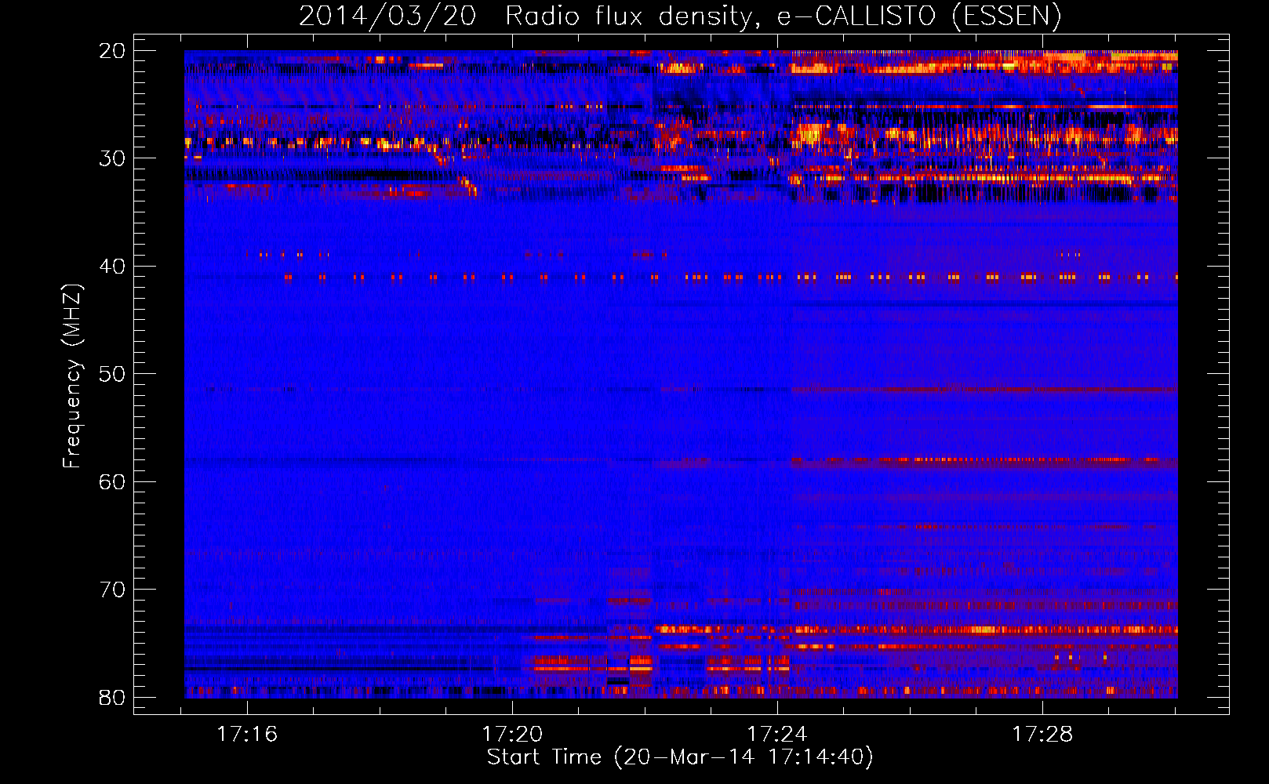The image size is (1269, 784).
Task: Click the 17:24 time tick label
Action: tap(777, 735)
